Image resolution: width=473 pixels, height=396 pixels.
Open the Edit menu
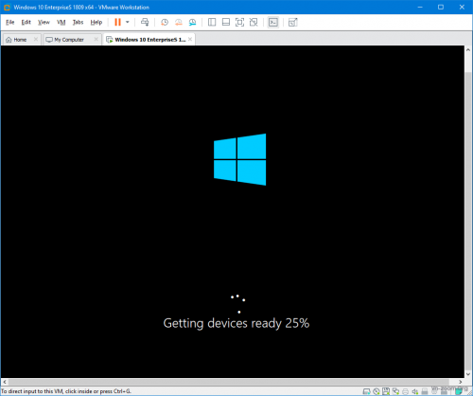click(x=26, y=22)
